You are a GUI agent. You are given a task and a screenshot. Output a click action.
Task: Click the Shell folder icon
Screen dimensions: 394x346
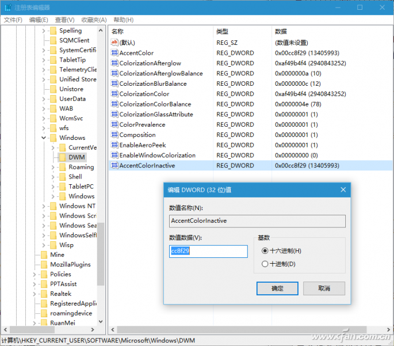point(62,177)
